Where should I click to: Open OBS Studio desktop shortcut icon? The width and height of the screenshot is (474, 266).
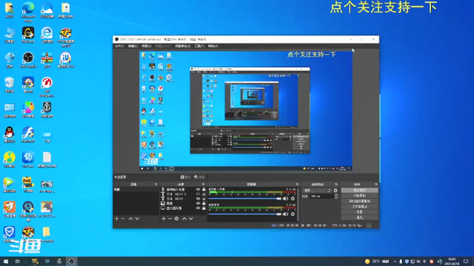coord(28,59)
